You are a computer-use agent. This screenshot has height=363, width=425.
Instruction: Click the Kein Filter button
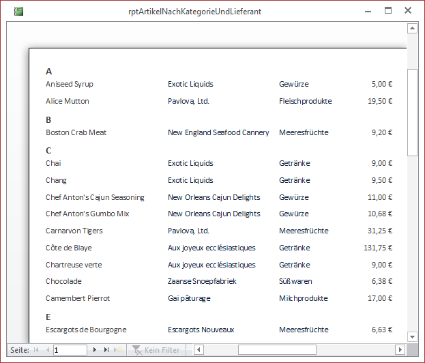(x=156, y=350)
